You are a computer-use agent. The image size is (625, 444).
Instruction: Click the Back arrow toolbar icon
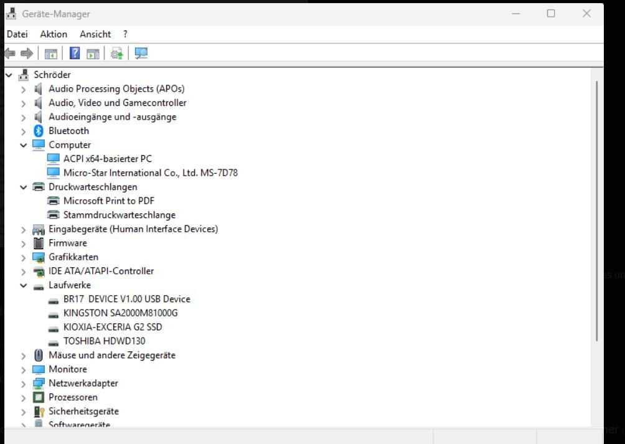10,53
